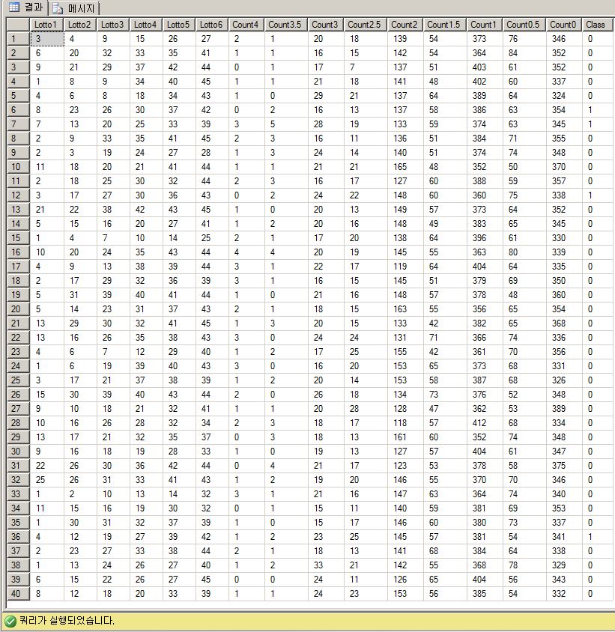Click Class value 1 in row 12
The width and height of the screenshot is (615, 632).
point(597,195)
